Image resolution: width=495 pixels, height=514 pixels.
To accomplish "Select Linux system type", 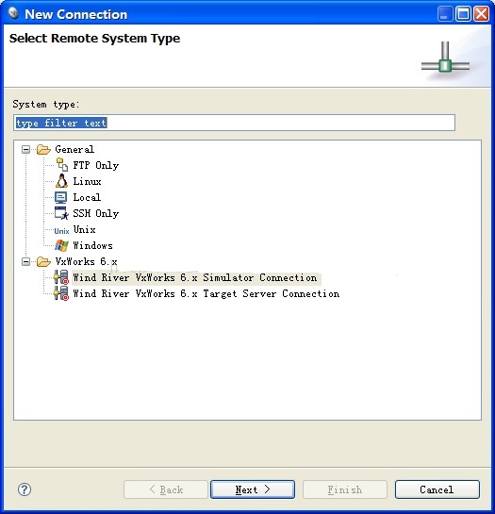I will 87,181.
